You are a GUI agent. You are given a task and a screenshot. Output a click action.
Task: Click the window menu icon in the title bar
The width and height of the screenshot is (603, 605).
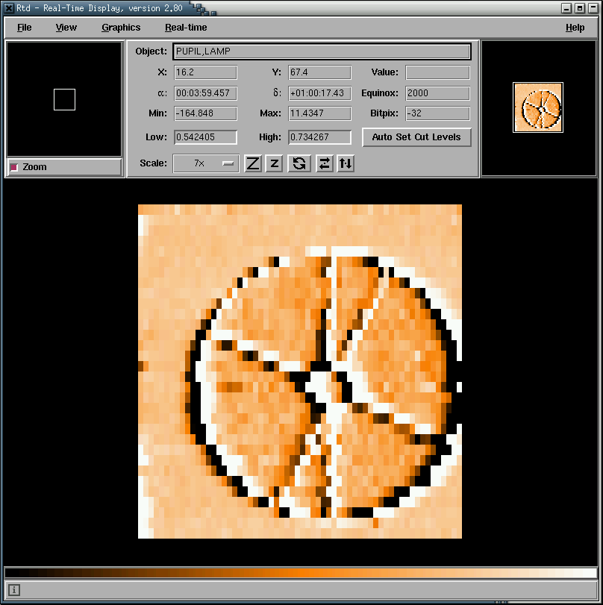tap(9, 7)
